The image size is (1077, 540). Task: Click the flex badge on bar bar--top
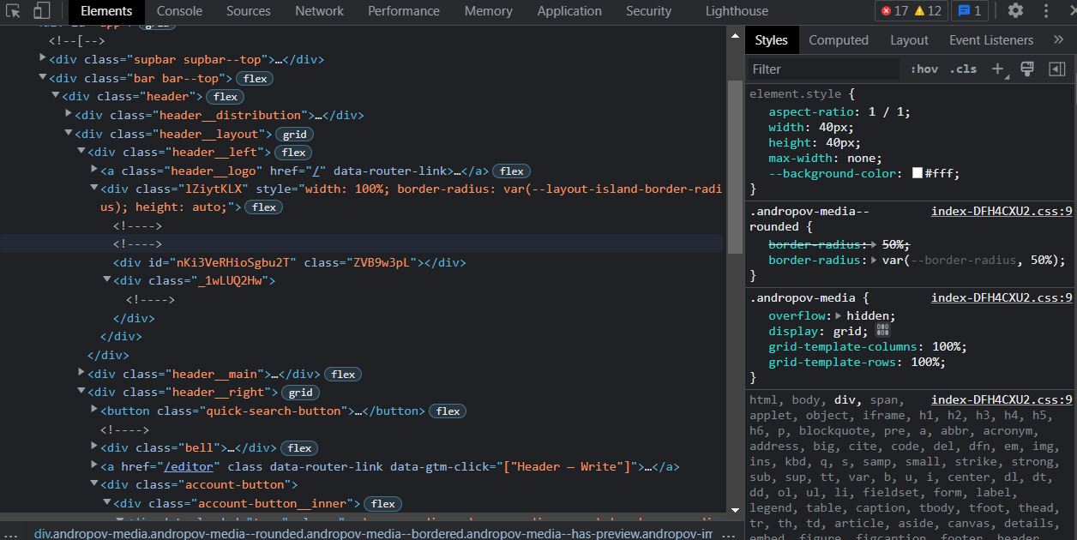tap(255, 79)
